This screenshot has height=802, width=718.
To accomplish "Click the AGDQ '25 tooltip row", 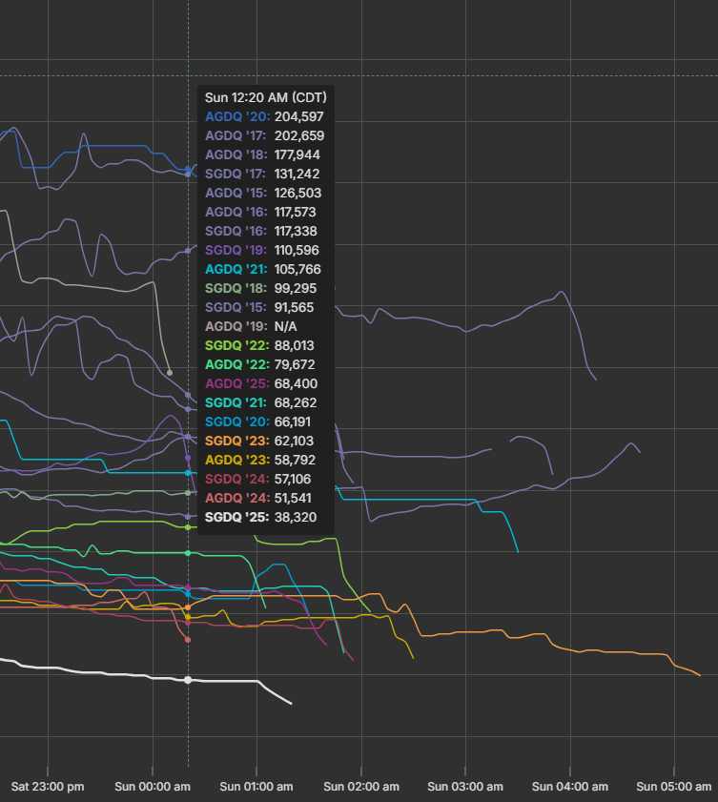I will point(261,383).
